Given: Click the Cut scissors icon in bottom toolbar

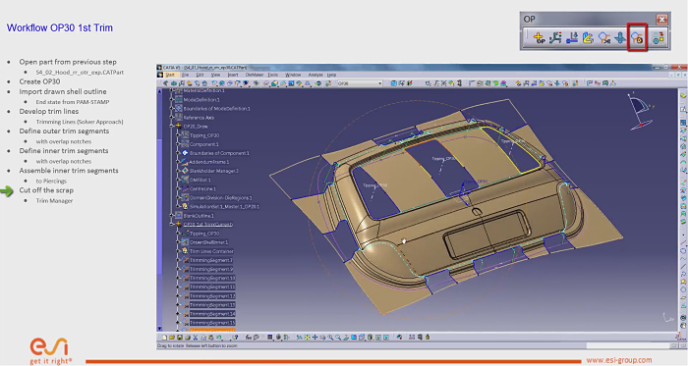Looking at the screenshot, I should pyautogui.click(x=195, y=338).
